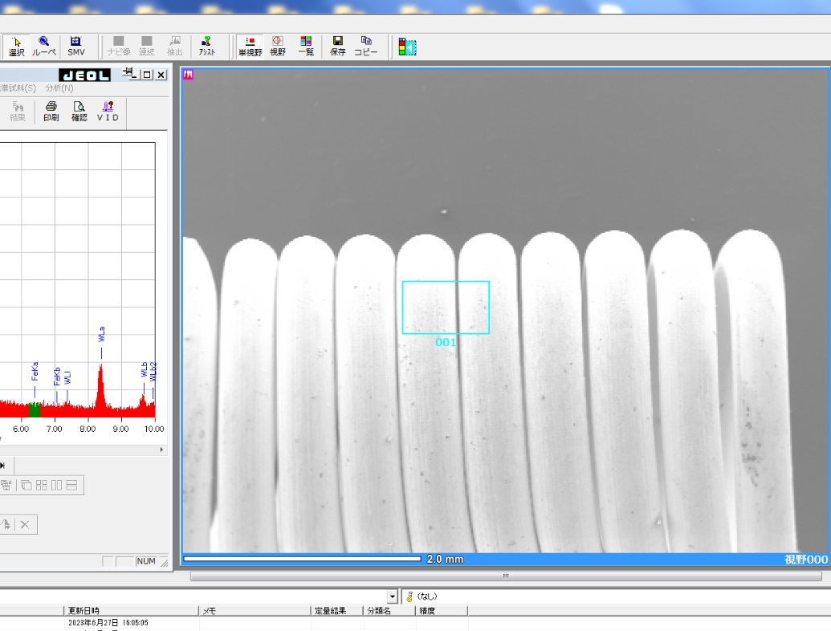Open the 分析(N) menu
The width and height of the screenshot is (831, 631).
[59, 88]
